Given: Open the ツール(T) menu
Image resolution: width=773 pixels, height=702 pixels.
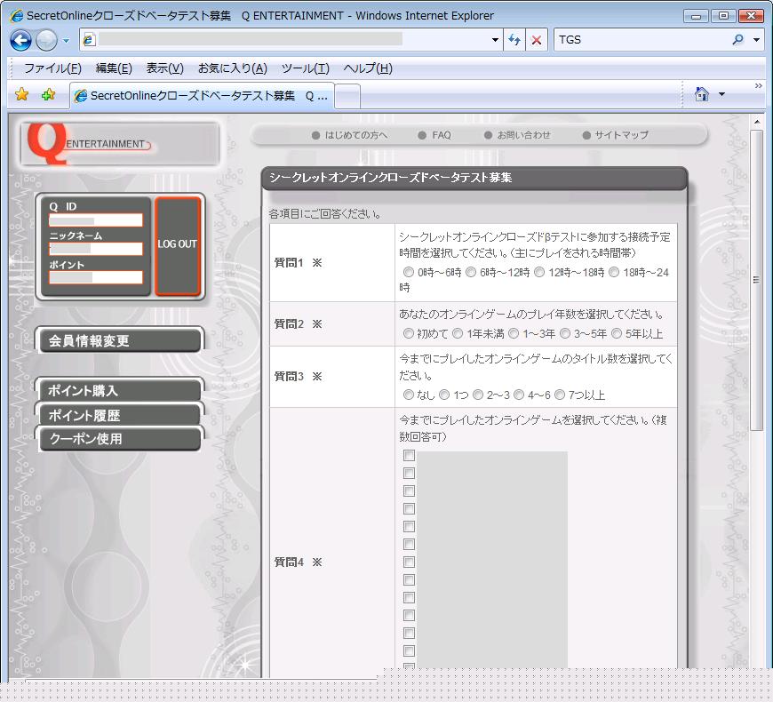Looking at the screenshot, I should coord(305,68).
